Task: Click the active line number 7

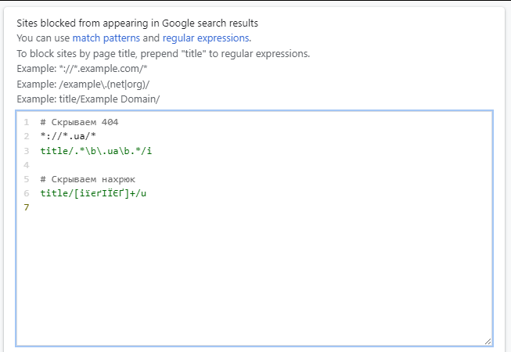Action: pyautogui.click(x=26, y=207)
